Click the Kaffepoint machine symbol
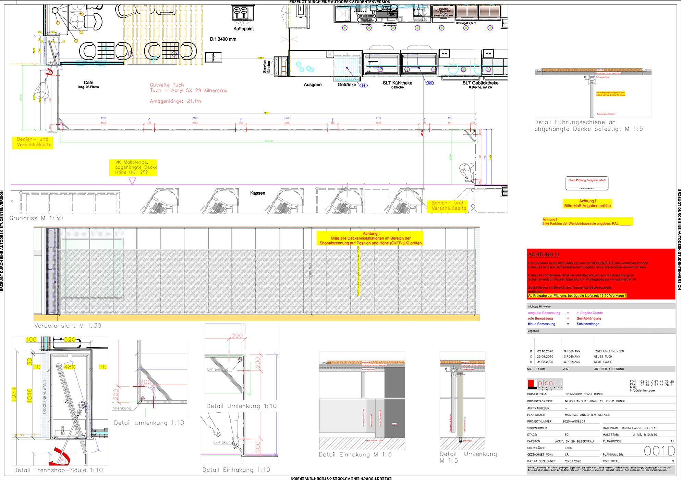681x480 pixels. tap(243, 13)
